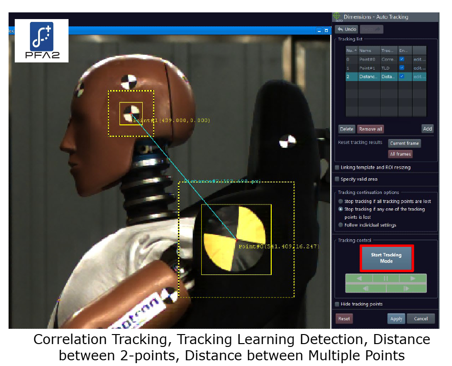Open edit for the Distance row
Image resolution: width=452 pixels, height=366 pixels.
[419, 76]
